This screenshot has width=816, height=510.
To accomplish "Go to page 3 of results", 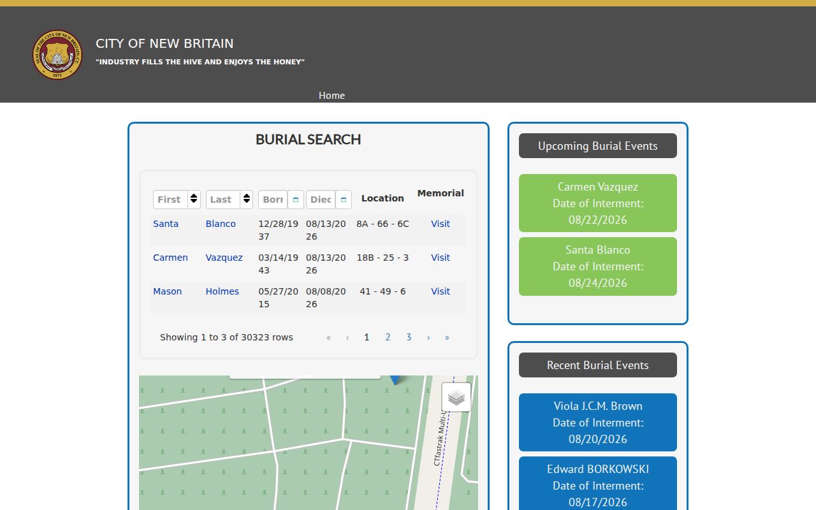I will pos(409,337).
